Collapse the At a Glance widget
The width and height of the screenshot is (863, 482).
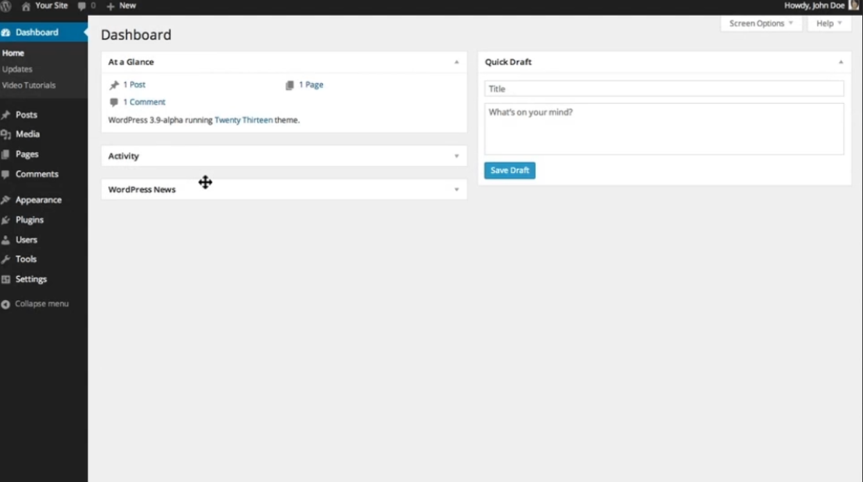click(x=456, y=62)
